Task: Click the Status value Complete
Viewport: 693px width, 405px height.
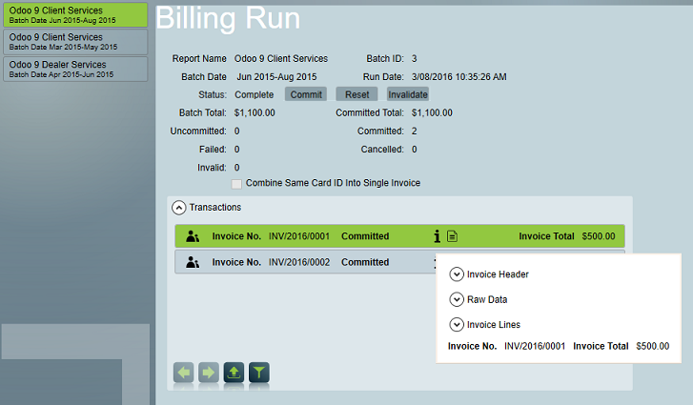Action: 255,95
